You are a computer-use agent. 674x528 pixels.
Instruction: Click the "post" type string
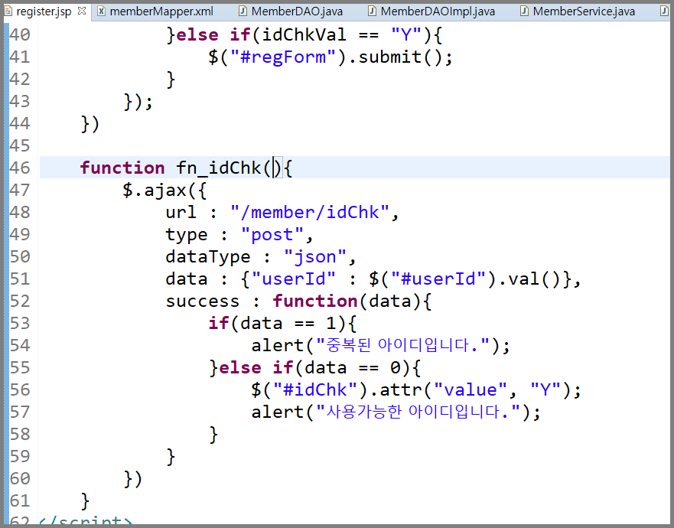coord(272,235)
